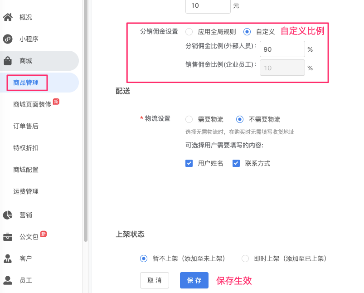
Task: Click the shopping bag icon for 商城
Action: (x=8, y=61)
